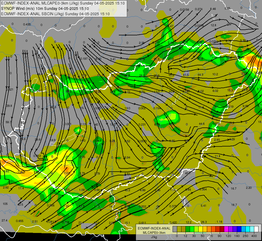Select the cyan legend swatch
The height and width of the screenshot is (241, 262).
[x=248, y=229]
